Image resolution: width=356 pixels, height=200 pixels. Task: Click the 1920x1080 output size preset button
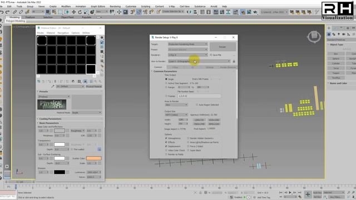[x=214, y=120]
